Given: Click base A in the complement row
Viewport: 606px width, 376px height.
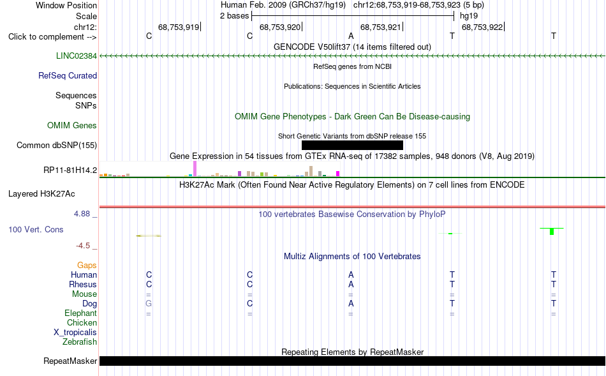Looking at the screenshot, I should pyautogui.click(x=351, y=36).
